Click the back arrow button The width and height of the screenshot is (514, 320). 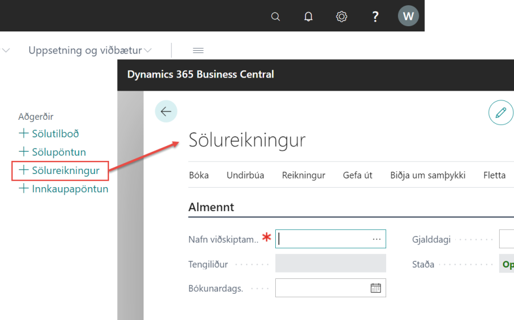pyautogui.click(x=166, y=112)
